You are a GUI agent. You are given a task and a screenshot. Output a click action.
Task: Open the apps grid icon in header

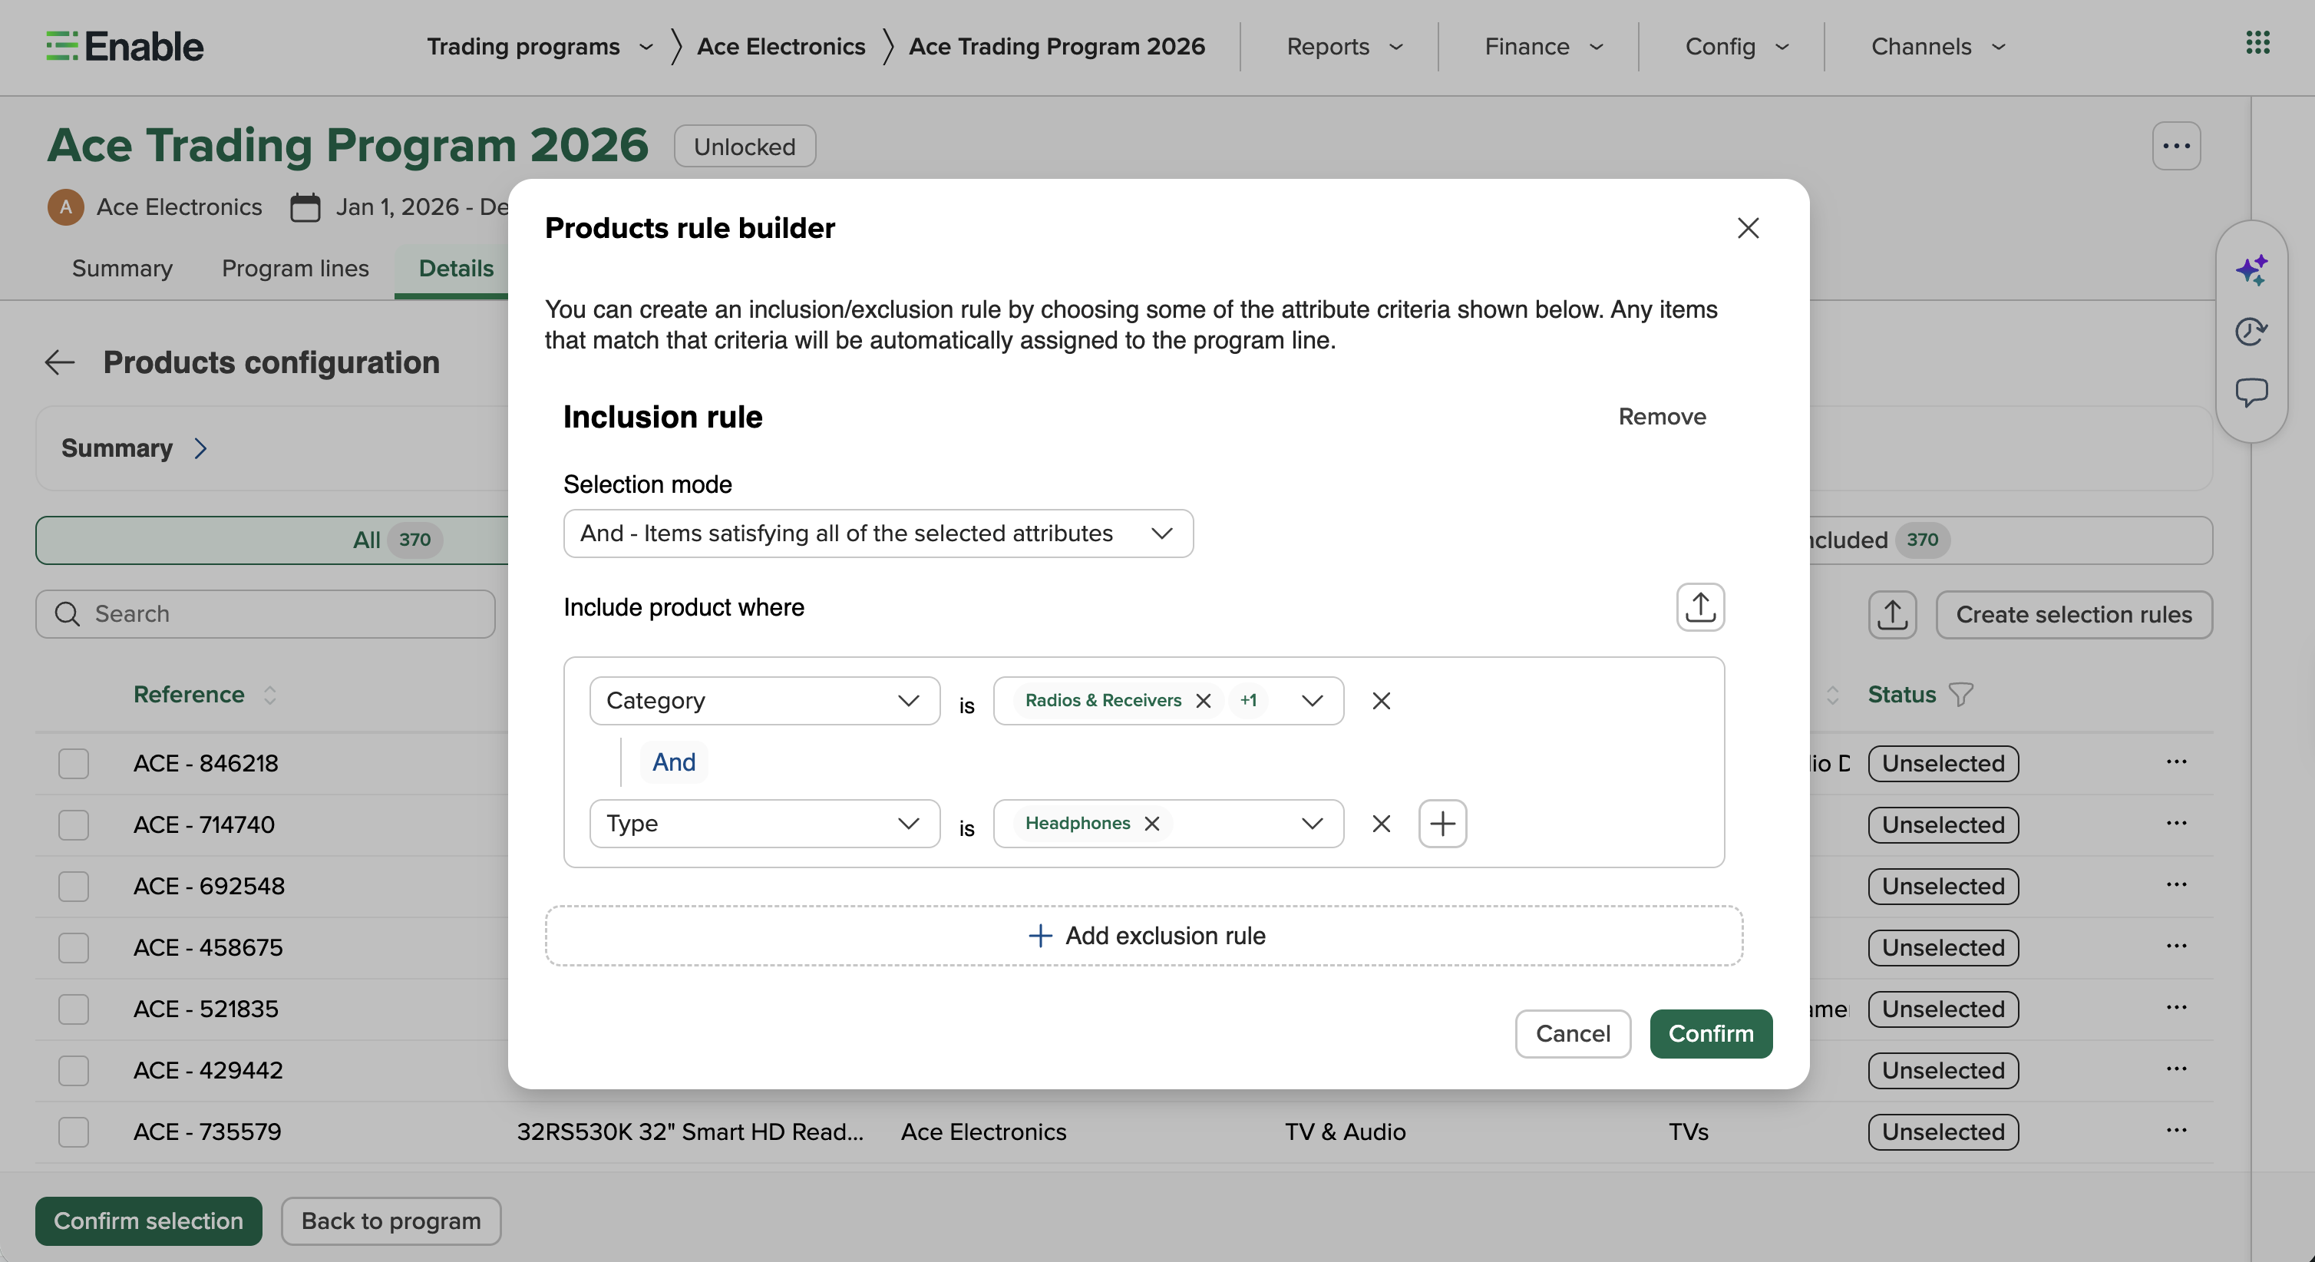[x=2257, y=43]
